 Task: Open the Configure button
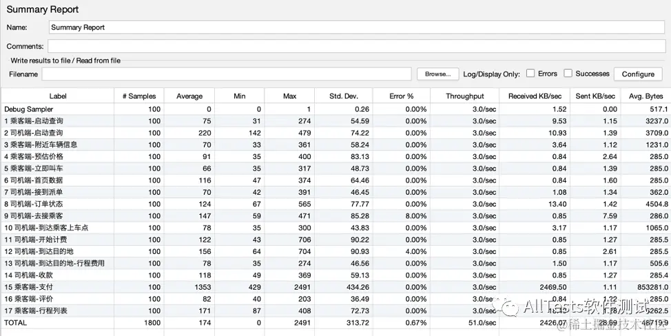click(638, 74)
